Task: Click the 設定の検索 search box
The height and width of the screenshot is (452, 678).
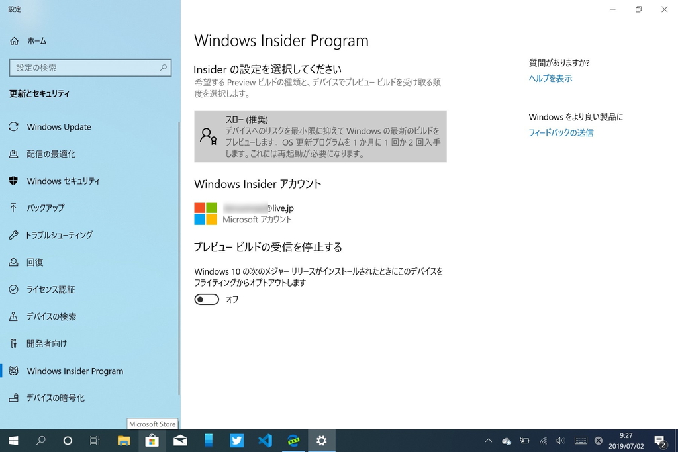Action: pos(90,68)
